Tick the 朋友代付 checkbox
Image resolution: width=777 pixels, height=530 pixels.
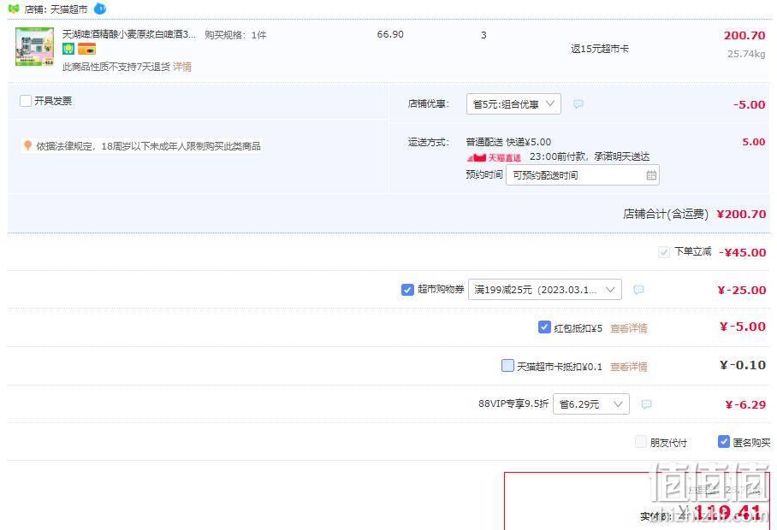(641, 441)
